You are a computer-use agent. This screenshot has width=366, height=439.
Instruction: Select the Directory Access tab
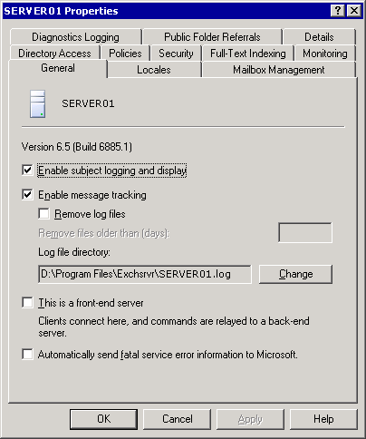coord(54,54)
